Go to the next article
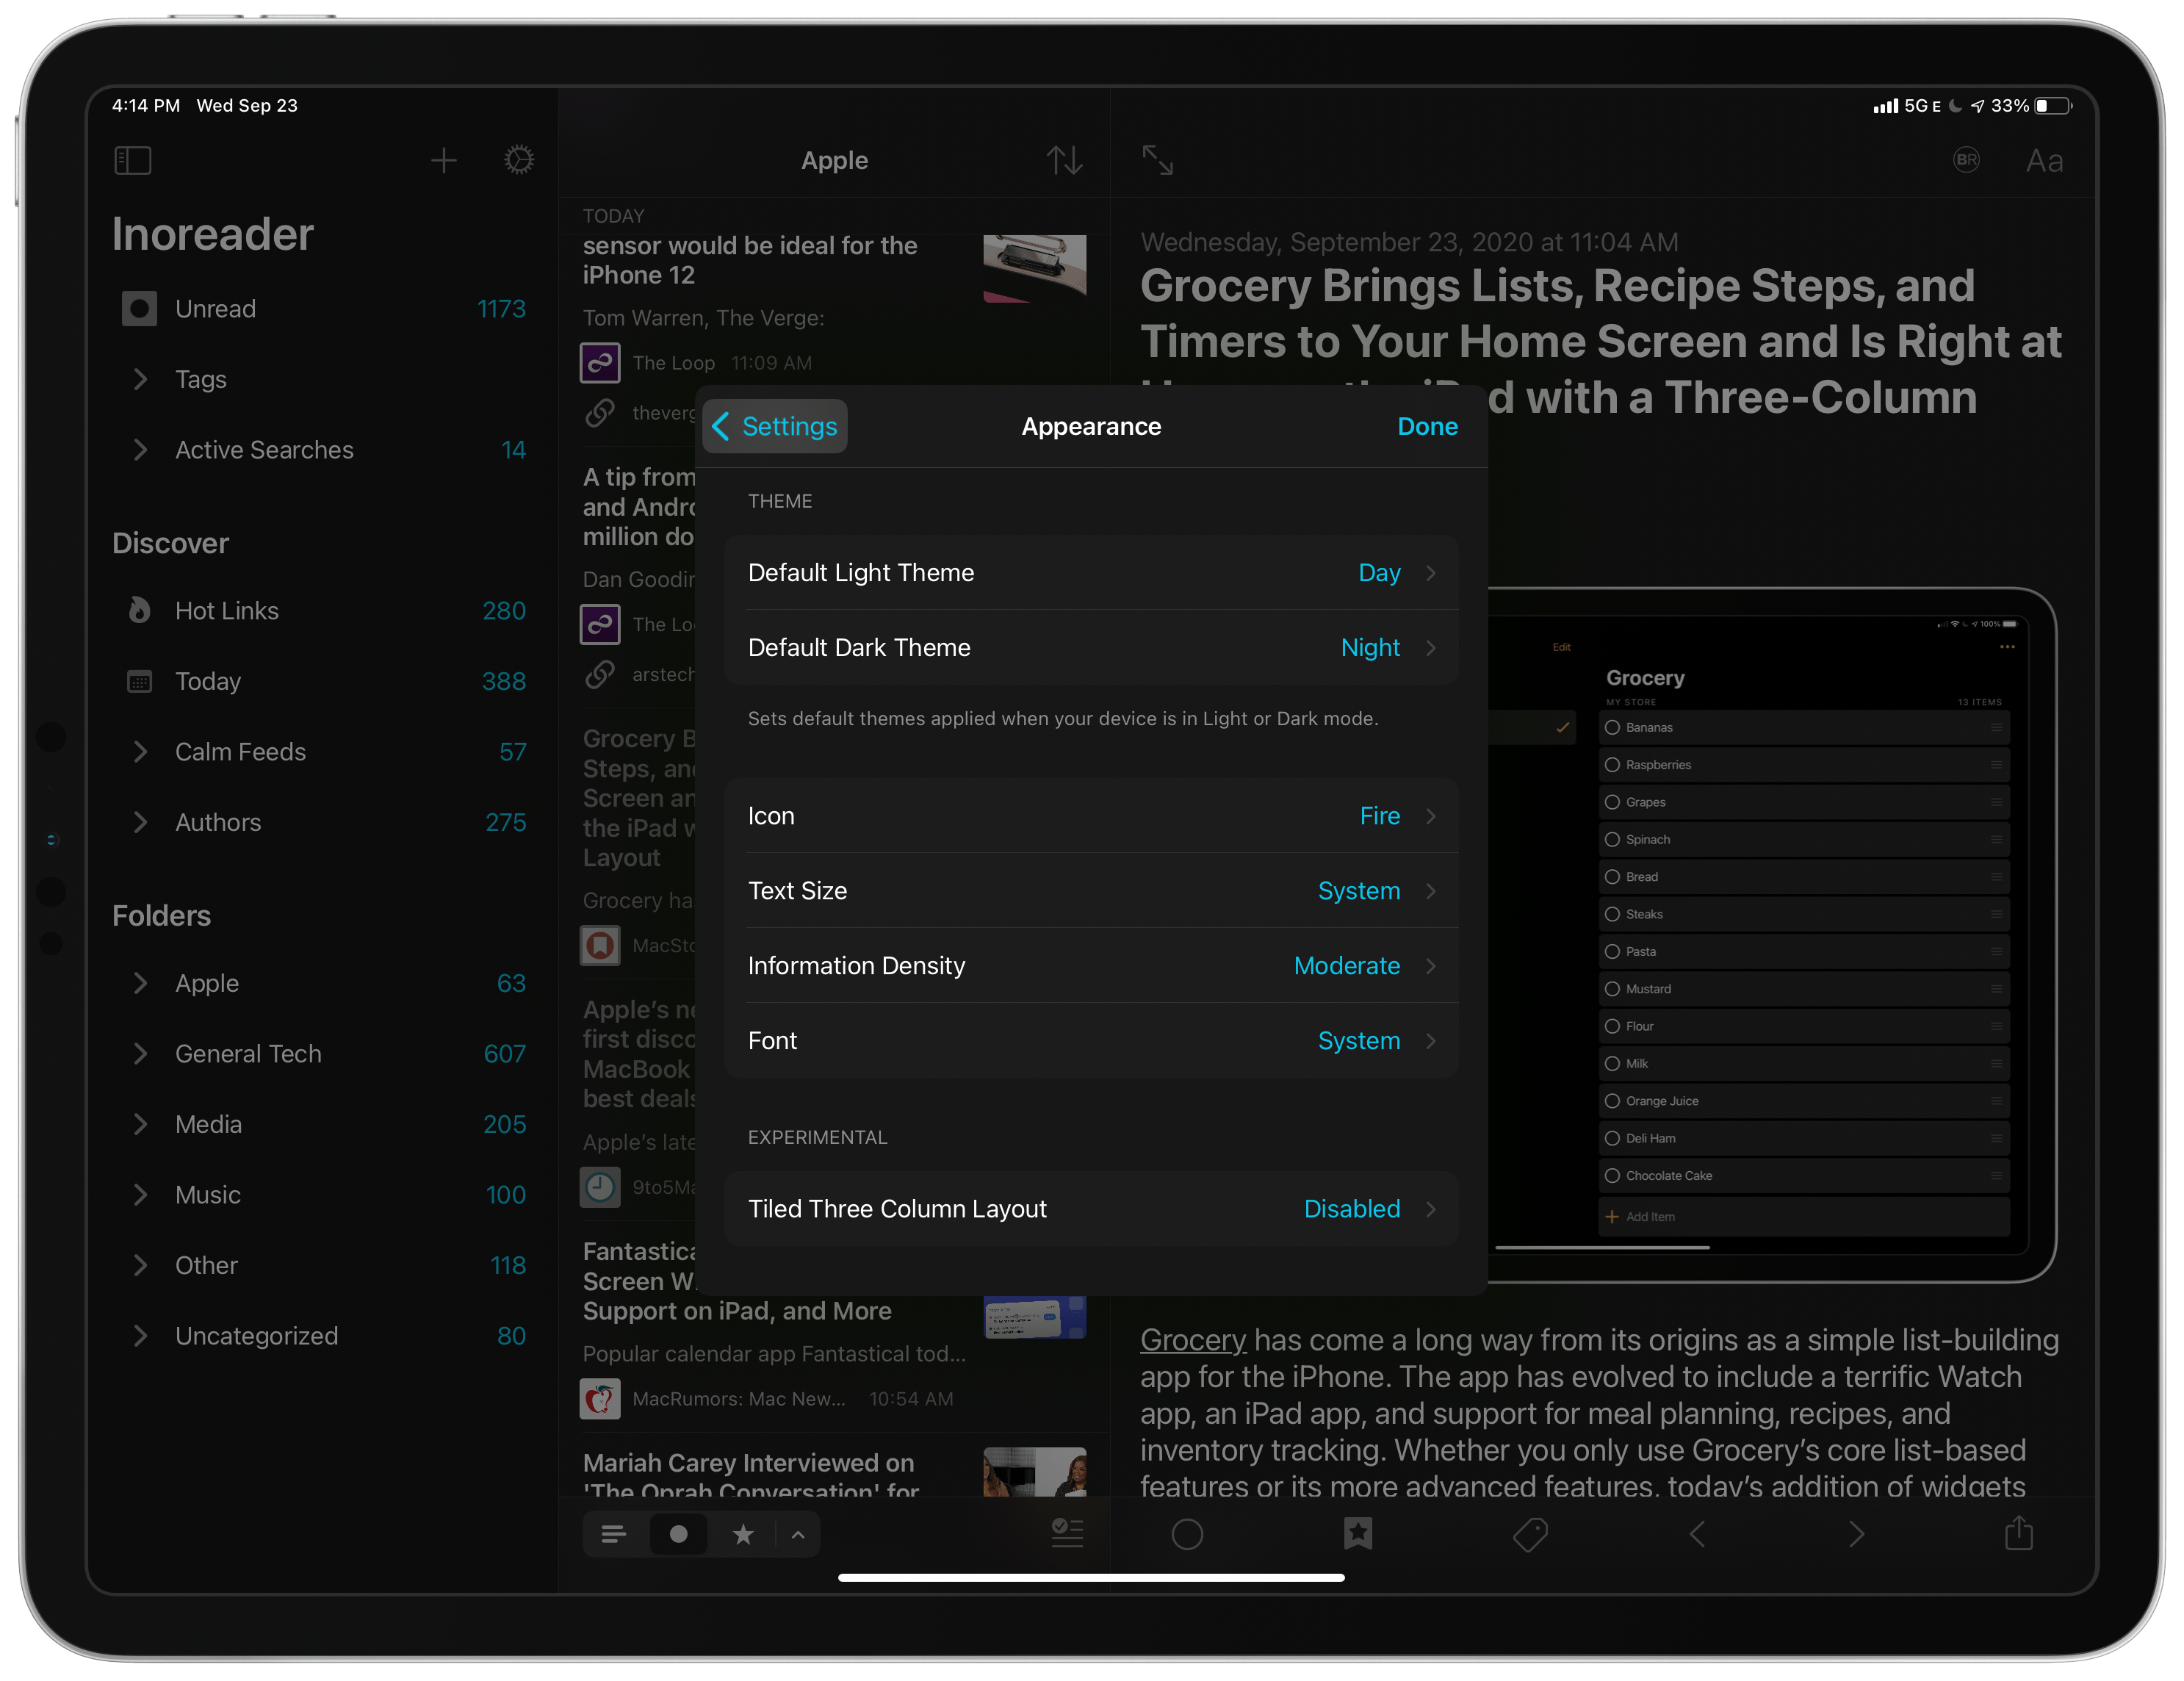 [1856, 1533]
